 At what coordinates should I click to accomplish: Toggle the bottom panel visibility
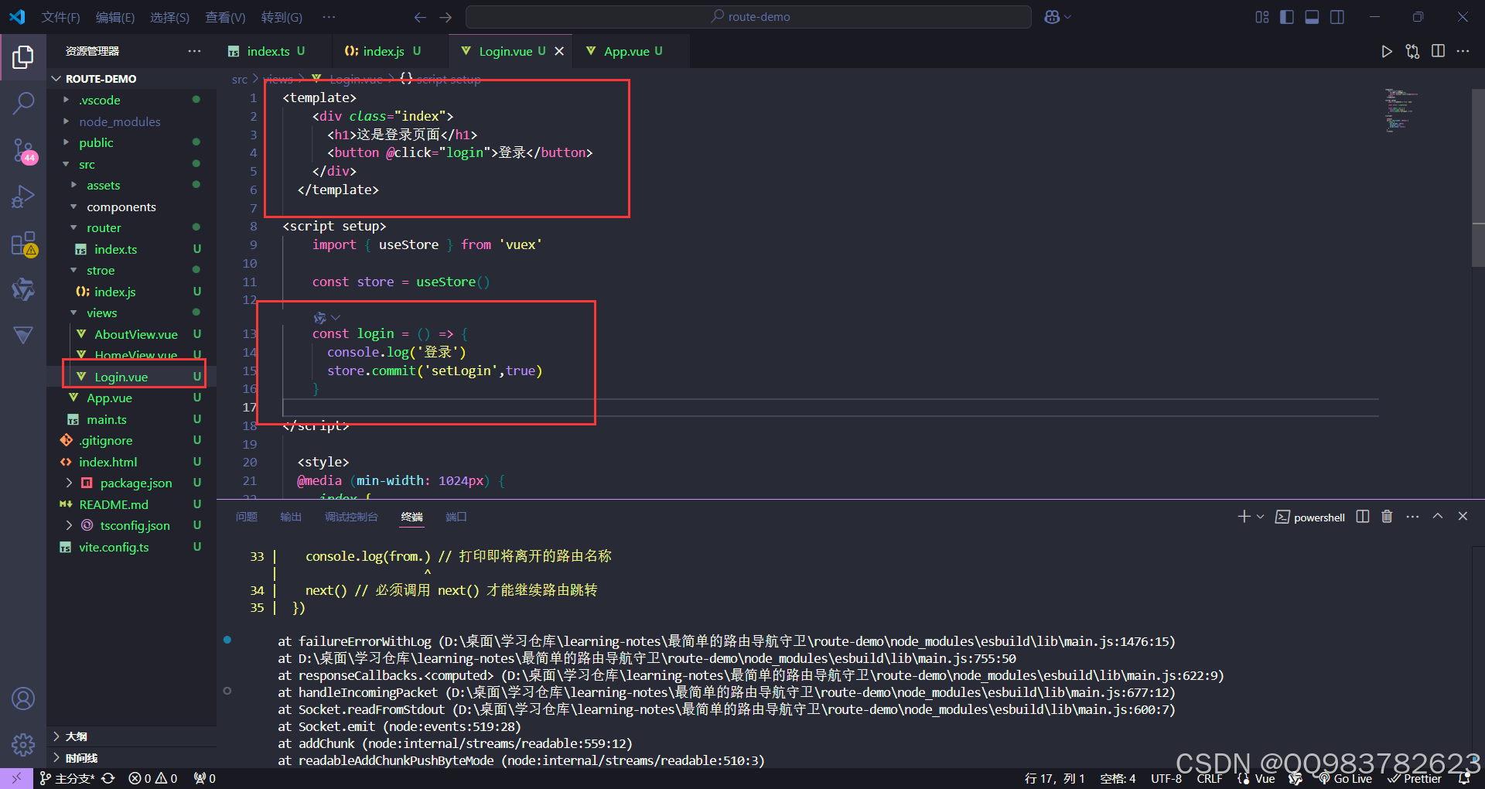pyautogui.click(x=1312, y=17)
